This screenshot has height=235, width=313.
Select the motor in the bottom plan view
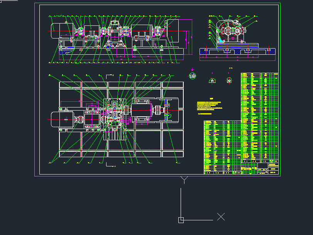pyautogui.click(x=63, y=119)
